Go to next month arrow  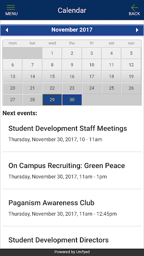pyautogui.click(x=137, y=30)
